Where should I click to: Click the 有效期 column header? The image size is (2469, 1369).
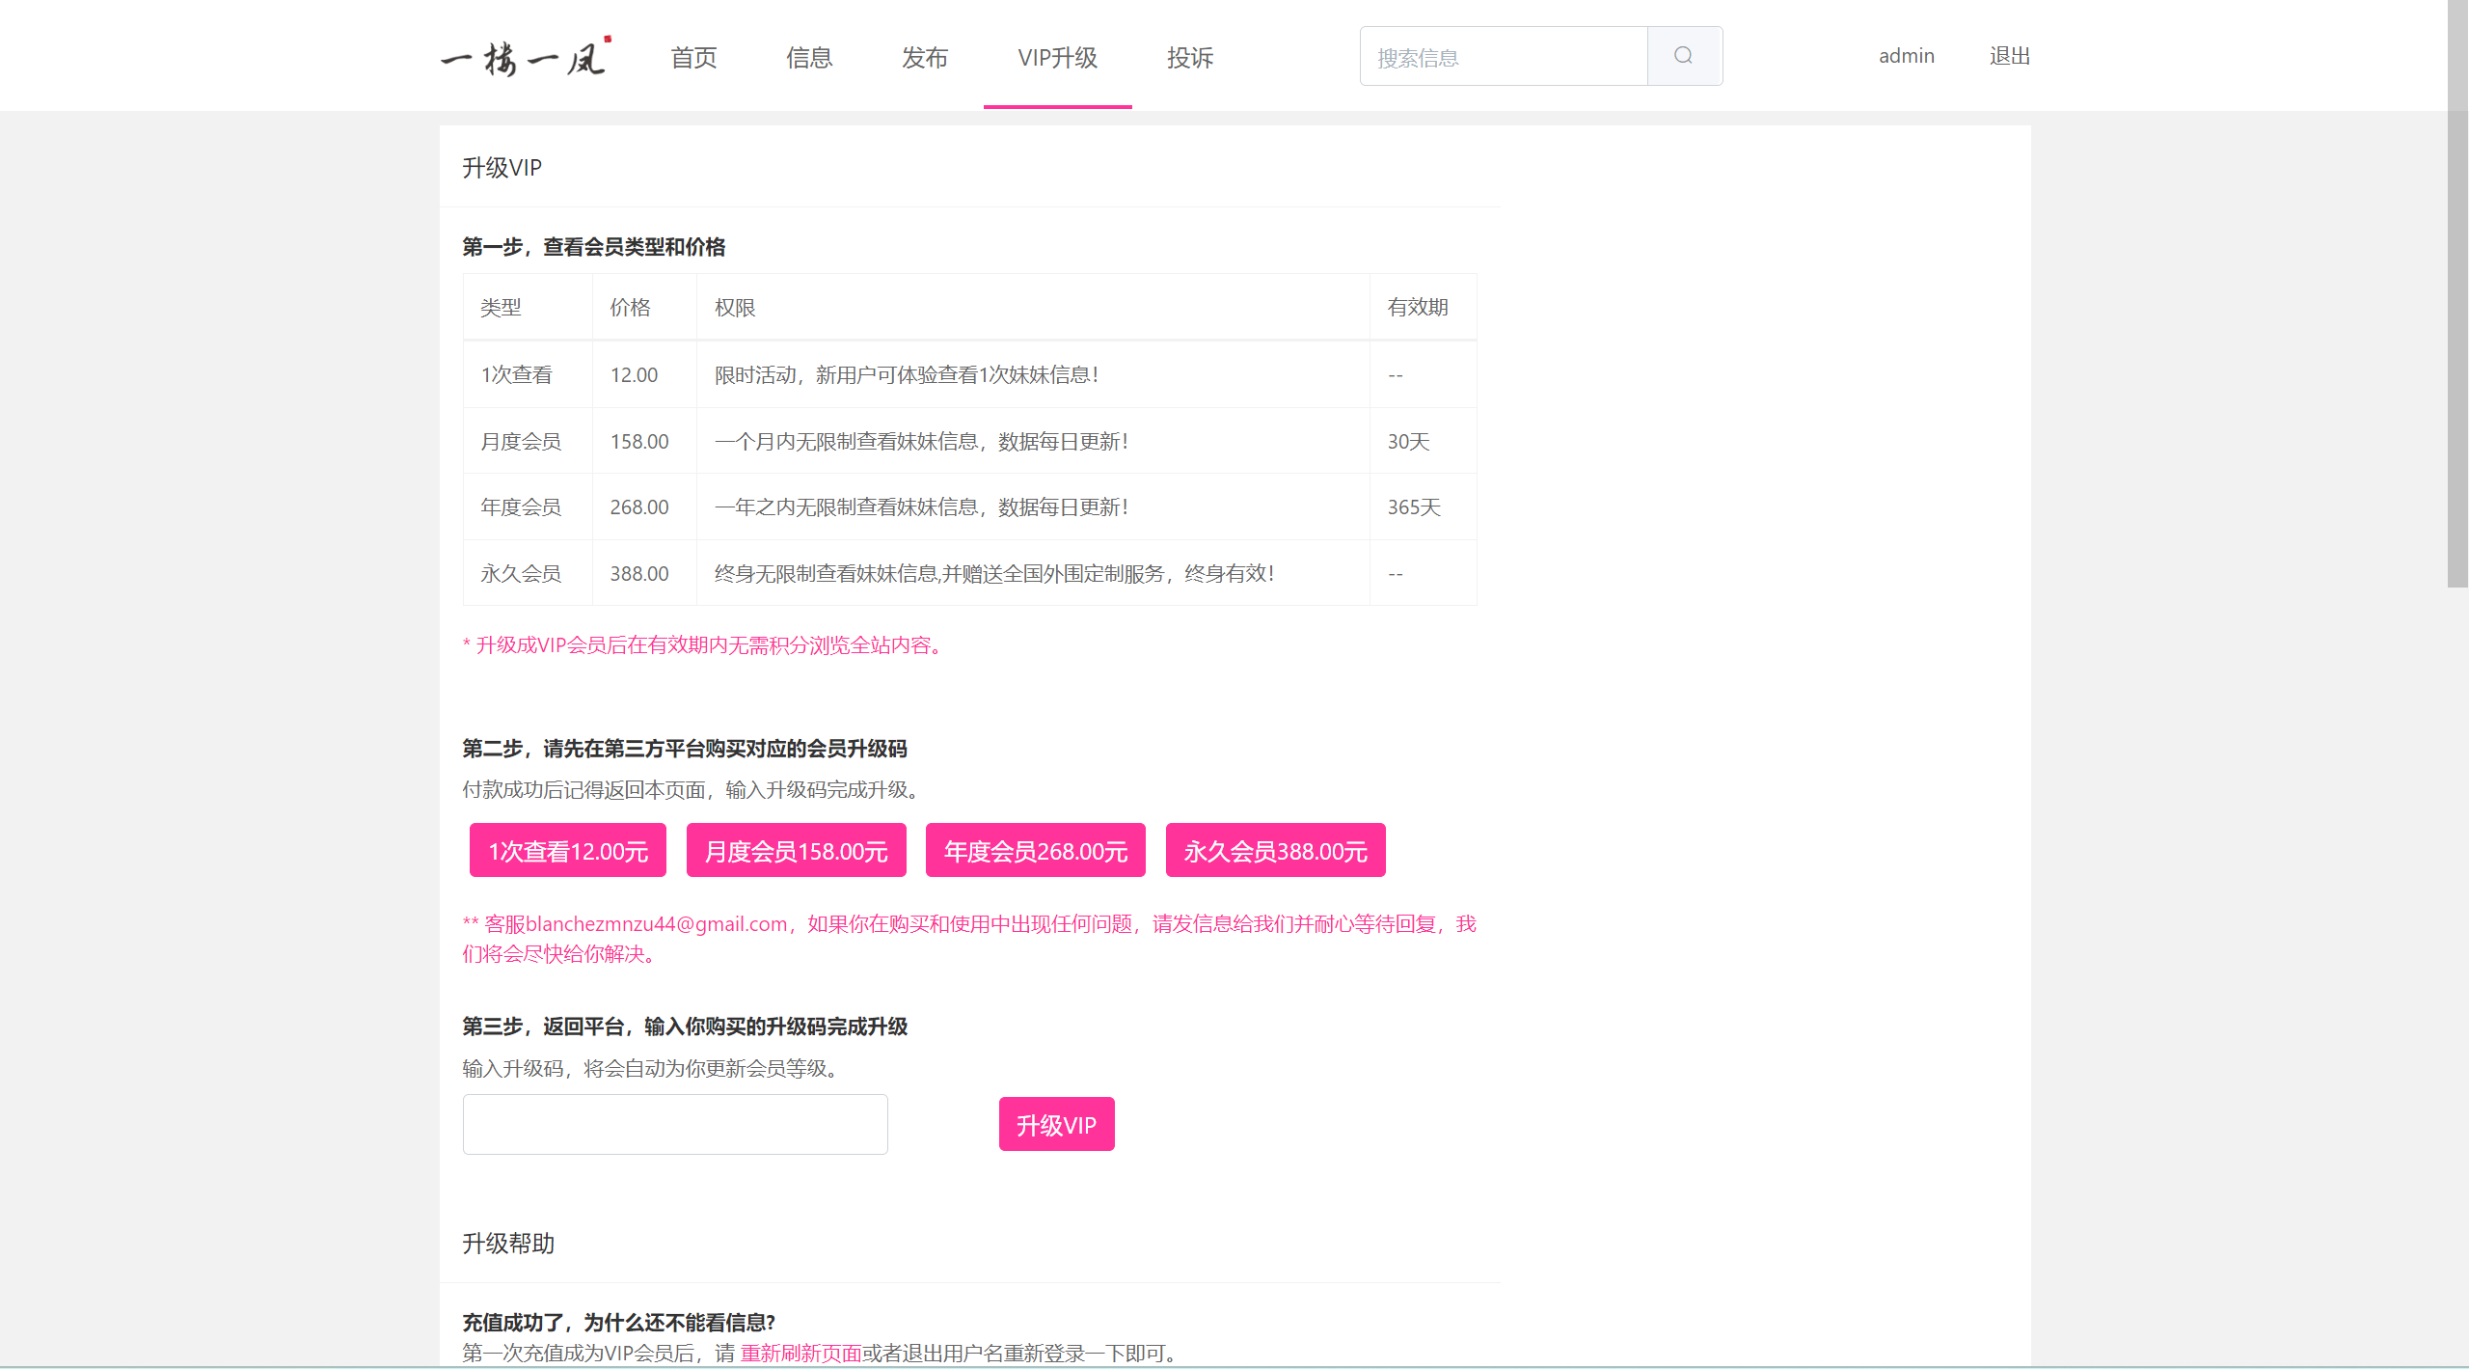(1424, 307)
